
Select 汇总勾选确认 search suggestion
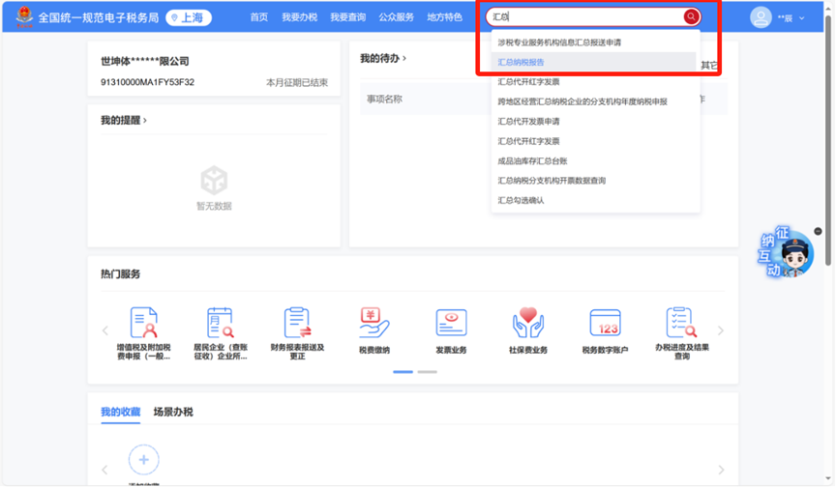522,200
